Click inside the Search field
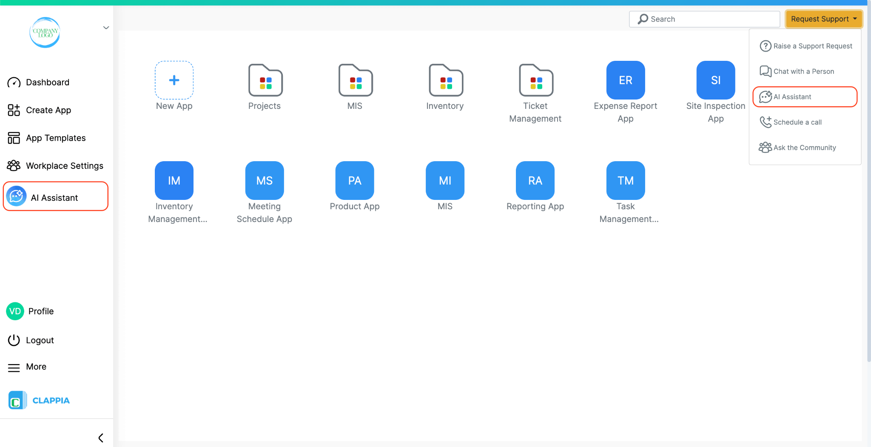Viewport: 871px width, 447px height. coord(704,19)
